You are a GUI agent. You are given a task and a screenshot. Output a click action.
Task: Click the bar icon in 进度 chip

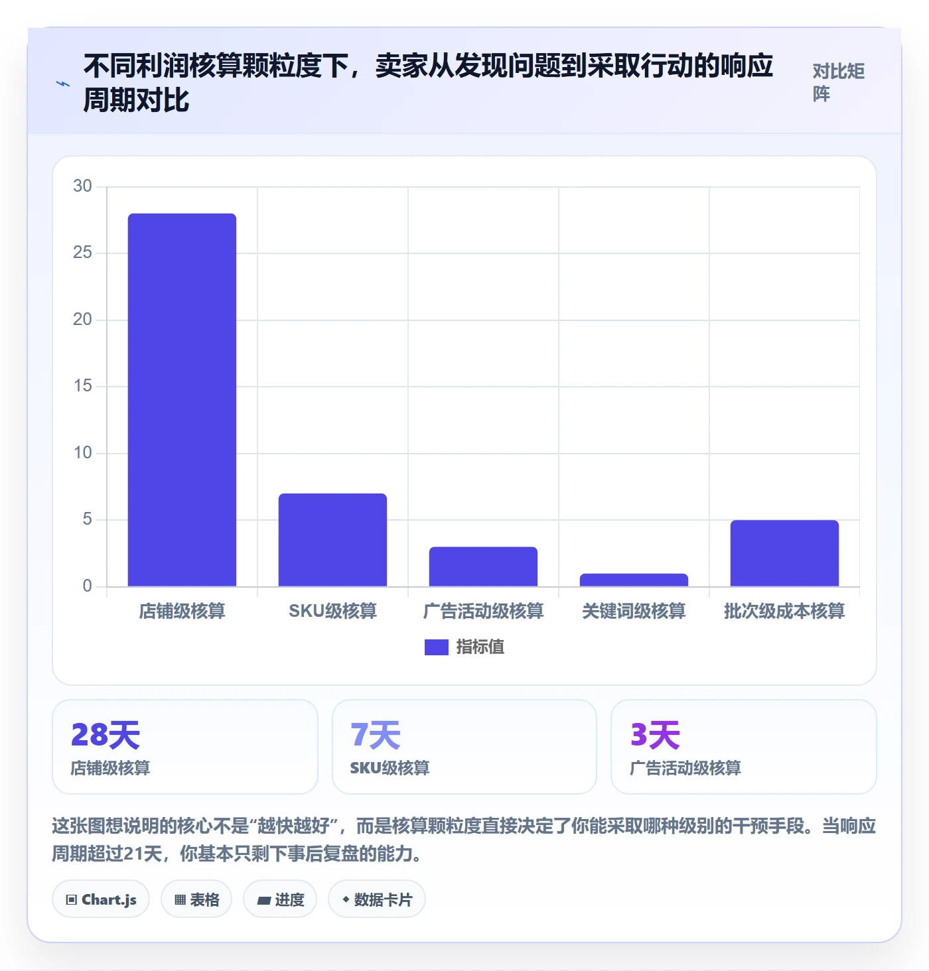(x=264, y=901)
